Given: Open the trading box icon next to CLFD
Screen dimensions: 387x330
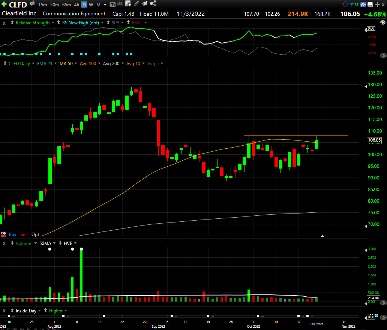Looking at the screenshot, I should tap(32, 3).
